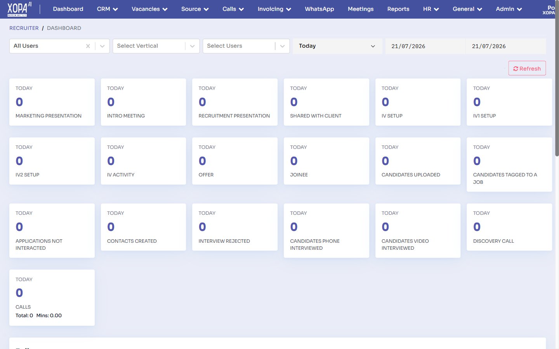559x349 pixels.
Task: Open the Dashboard menu item
Action: pos(68,9)
